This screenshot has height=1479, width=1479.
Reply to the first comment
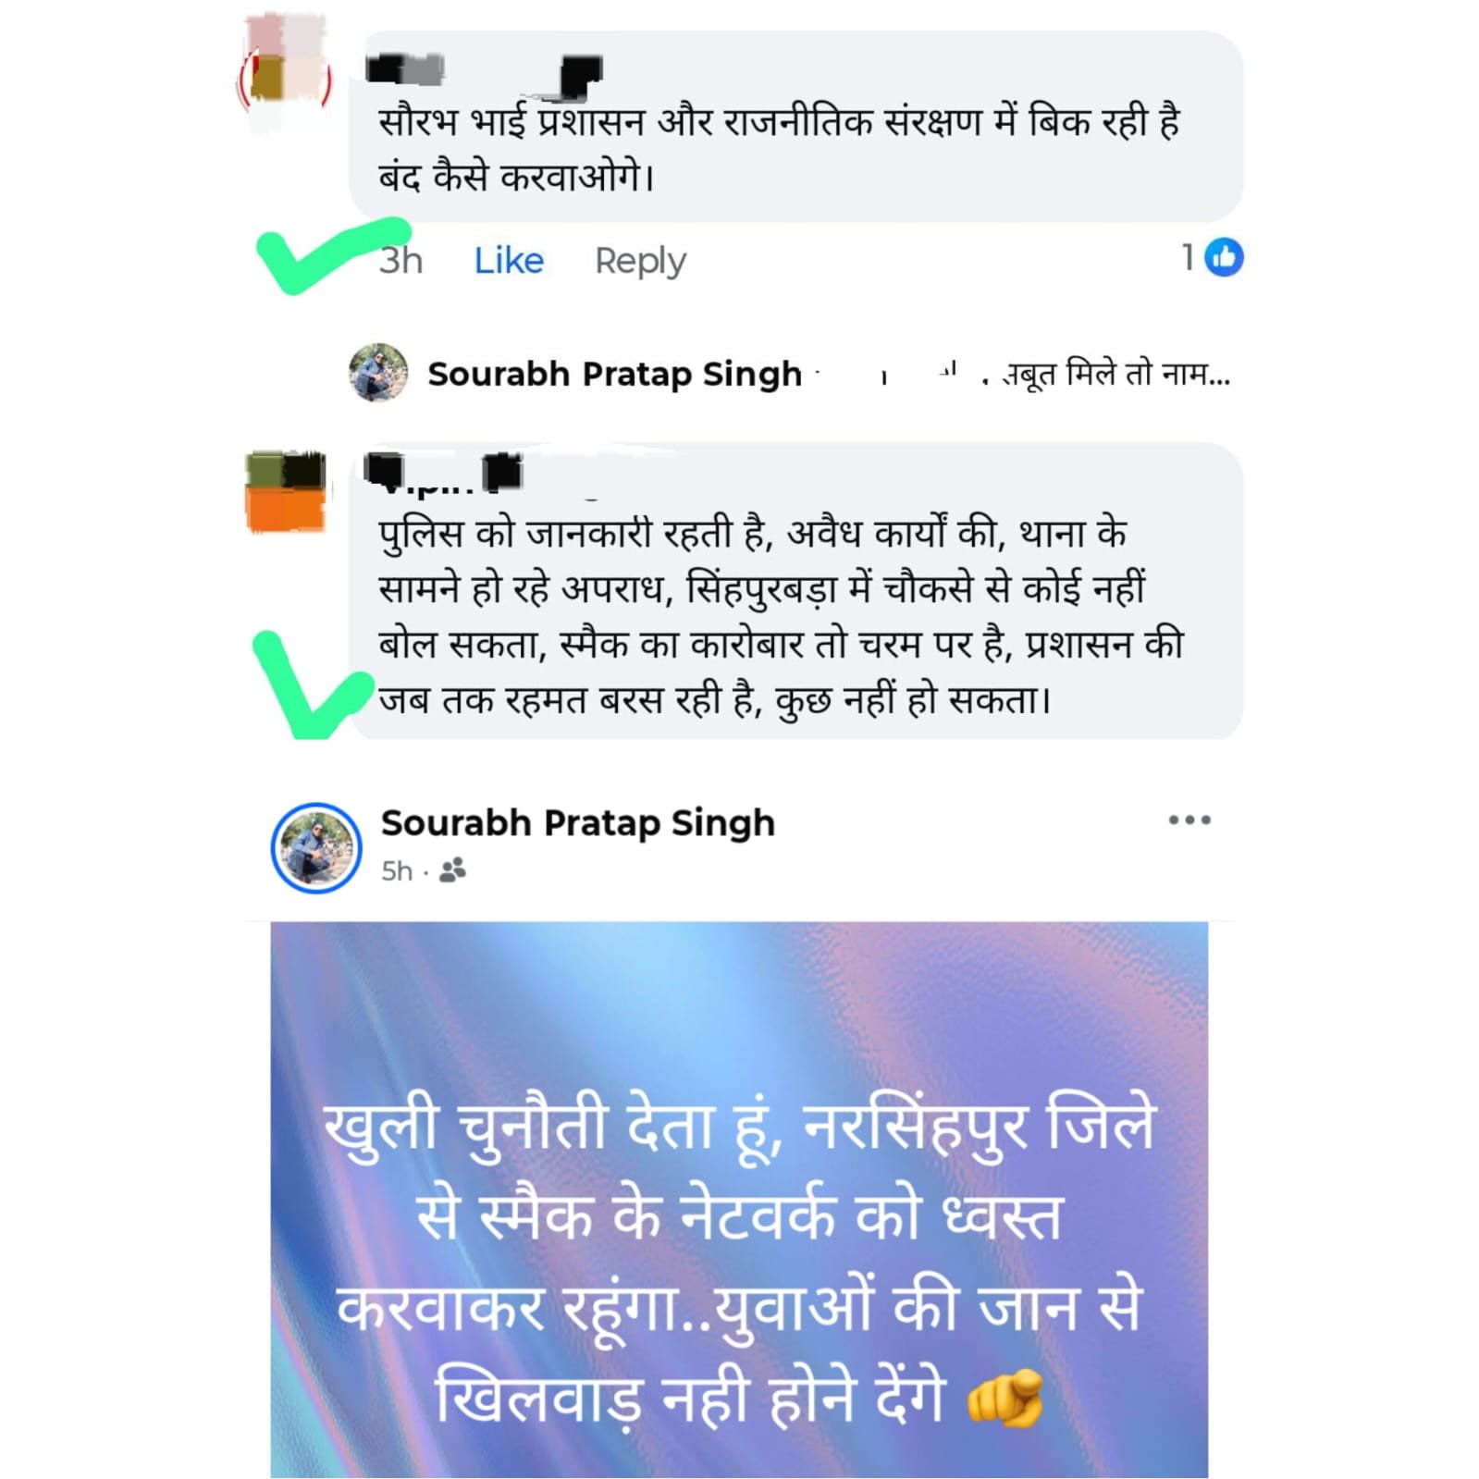(x=640, y=262)
